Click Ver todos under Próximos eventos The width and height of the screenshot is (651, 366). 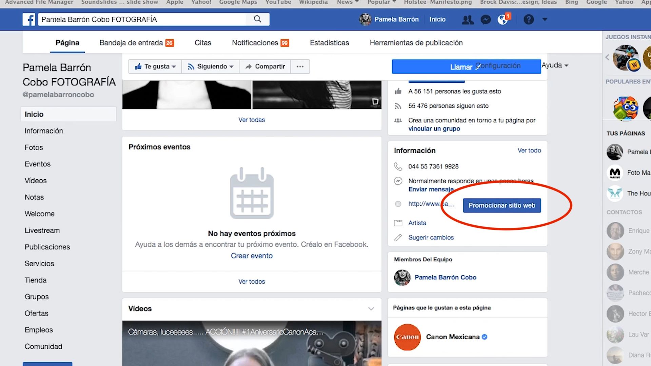pyautogui.click(x=252, y=282)
